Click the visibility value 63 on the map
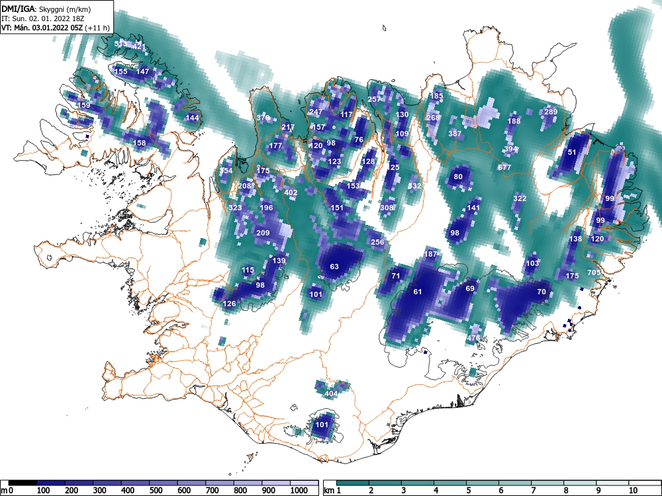 click(334, 267)
